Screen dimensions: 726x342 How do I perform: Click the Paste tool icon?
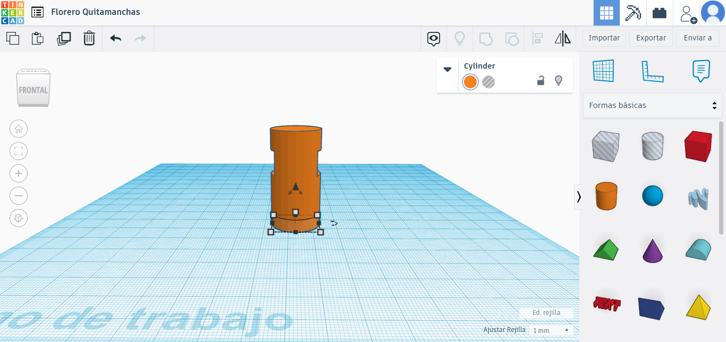coord(38,38)
